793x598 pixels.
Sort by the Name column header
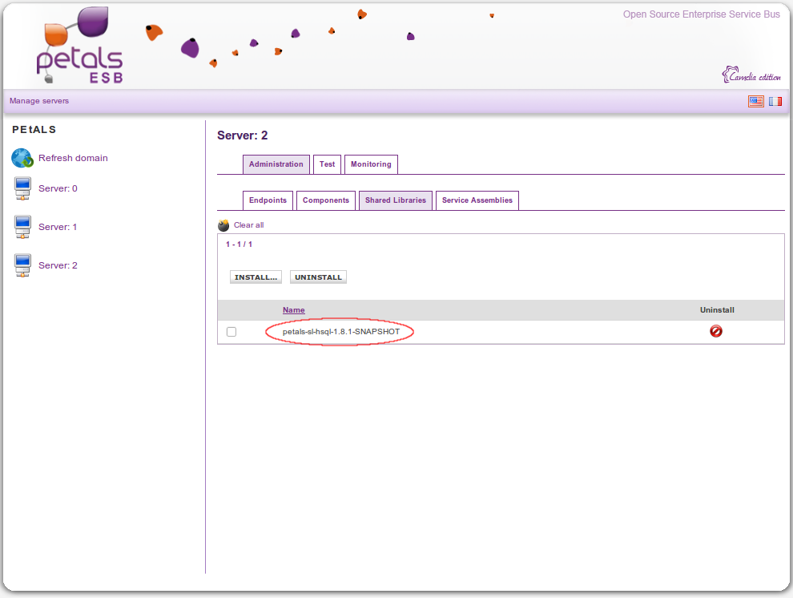pyautogui.click(x=293, y=310)
